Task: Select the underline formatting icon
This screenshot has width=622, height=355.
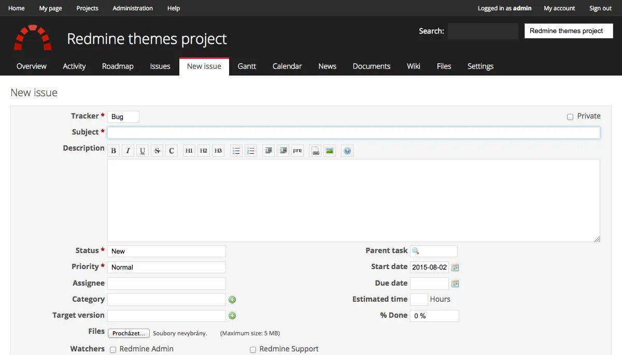Action: point(142,150)
